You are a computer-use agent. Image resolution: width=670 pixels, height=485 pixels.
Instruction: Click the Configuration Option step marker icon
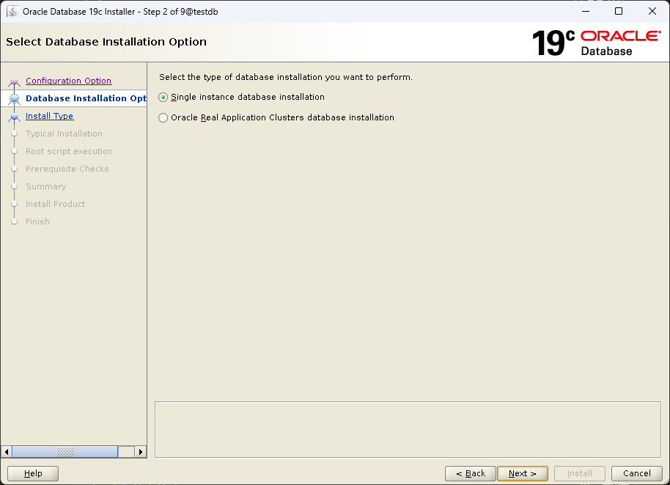[x=14, y=81]
